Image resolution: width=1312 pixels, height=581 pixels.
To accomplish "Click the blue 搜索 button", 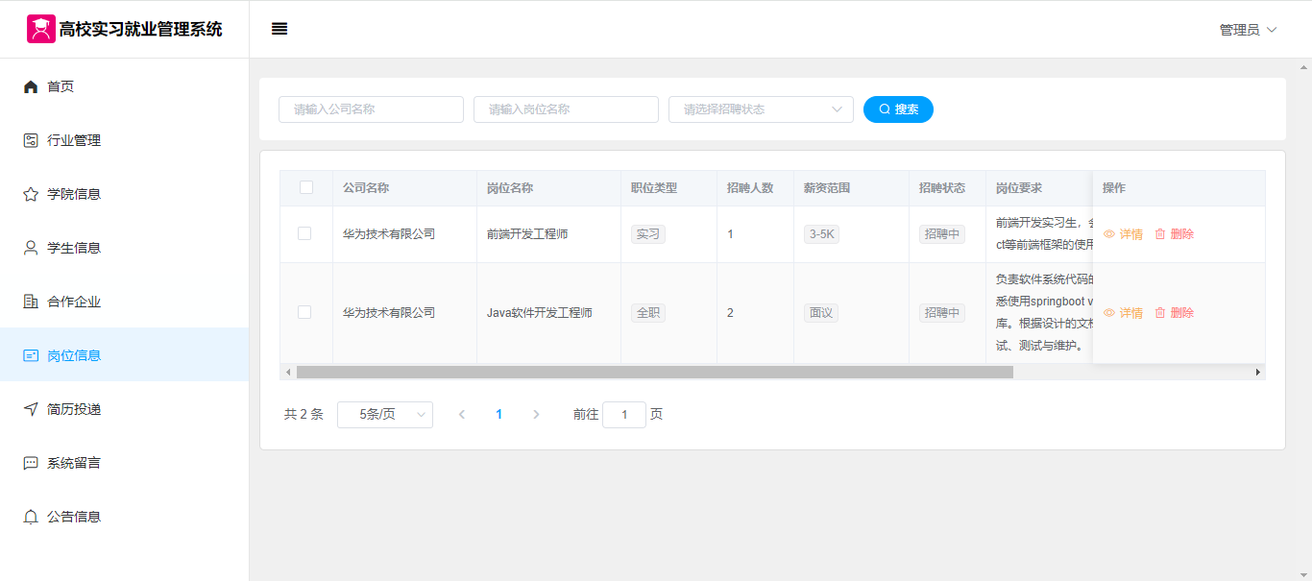I will pos(898,109).
